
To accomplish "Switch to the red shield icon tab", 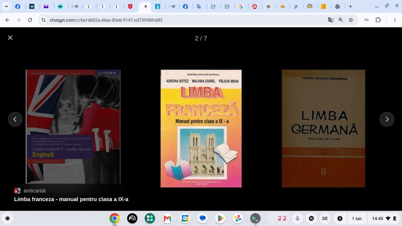I will pyautogui.click(x=130, y=7).
